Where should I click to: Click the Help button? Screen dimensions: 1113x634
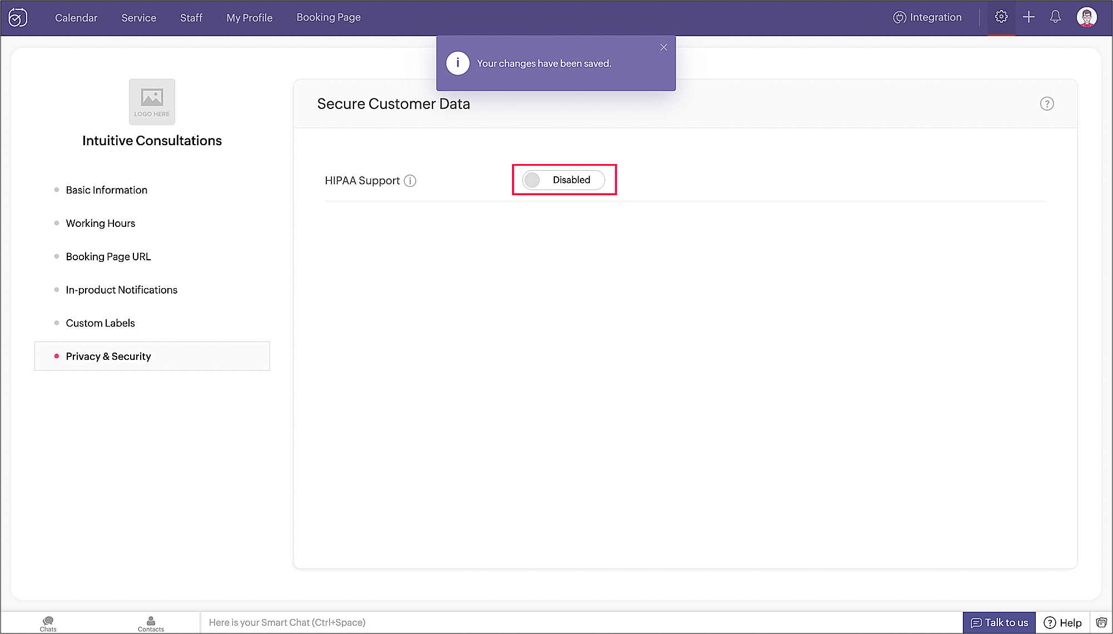coord(1062,622)
